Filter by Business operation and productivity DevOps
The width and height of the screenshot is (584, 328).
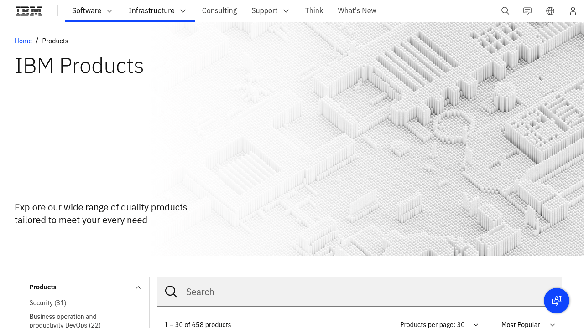point(65,321)
